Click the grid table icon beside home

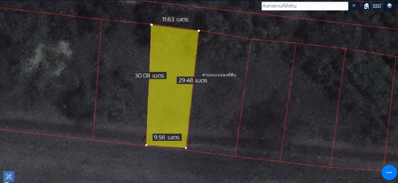coord(377,6)
